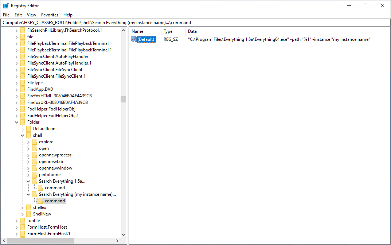391x245 pixels.
Task: Open the File menu
Action: [6, 15]
